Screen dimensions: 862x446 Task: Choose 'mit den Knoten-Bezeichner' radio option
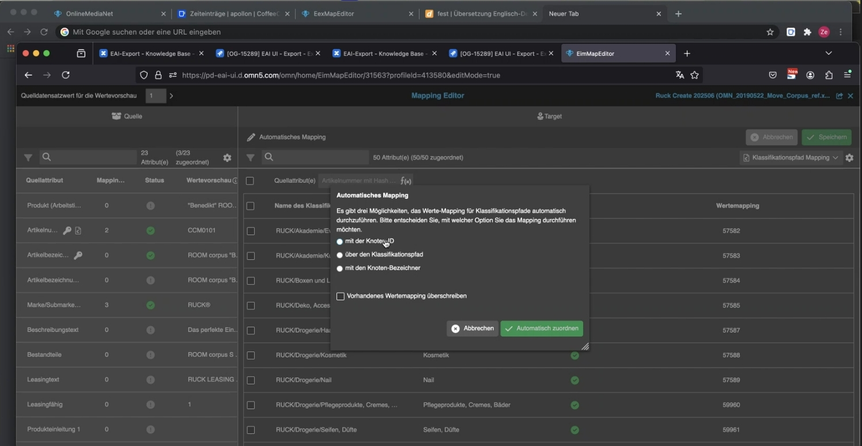pos(340,269)
